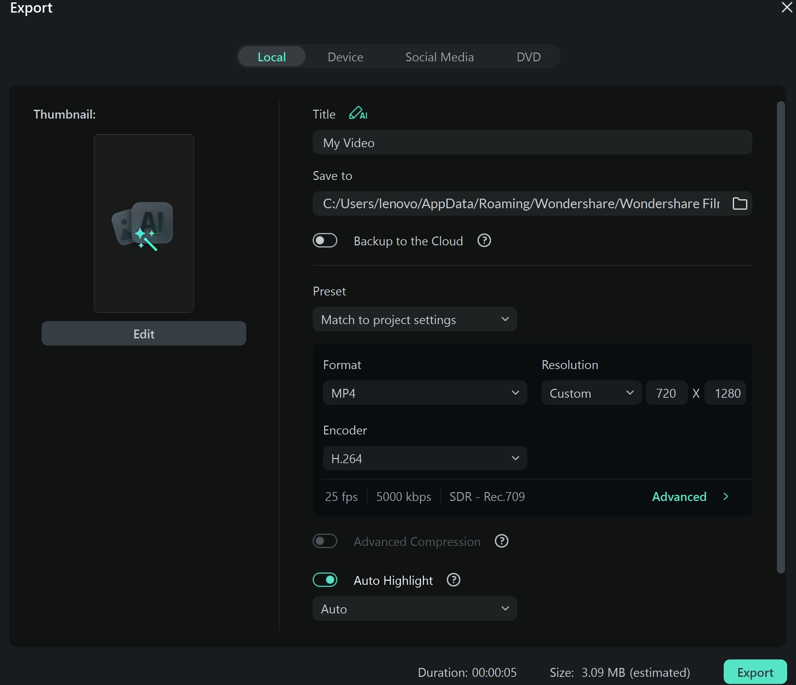Click the Edit thumbnail button

[x=144, y=333]
